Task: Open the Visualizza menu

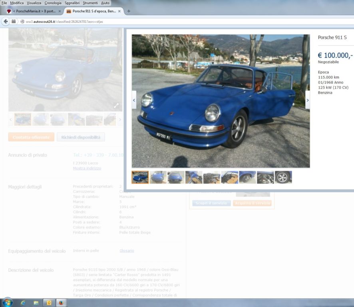Action: pos(34,3)
